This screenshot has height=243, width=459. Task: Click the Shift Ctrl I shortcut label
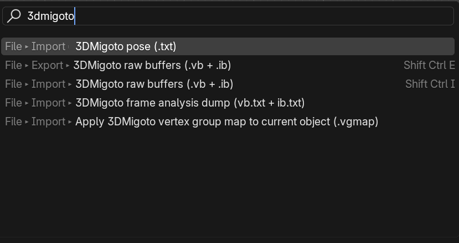pyautogui.click(x=430, y=84)
